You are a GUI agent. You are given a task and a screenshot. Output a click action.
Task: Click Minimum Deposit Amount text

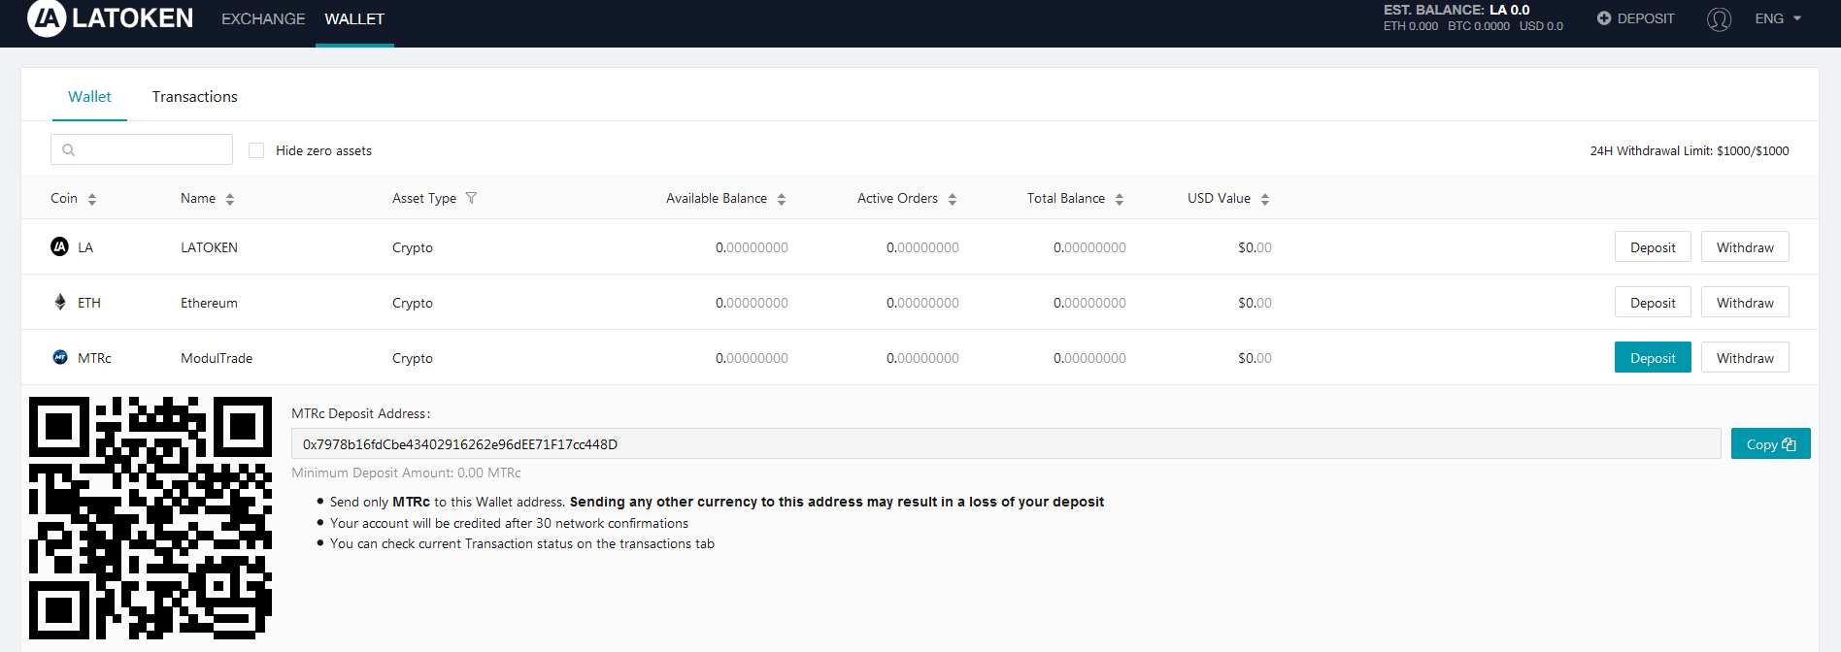click(x=406, y=473)
